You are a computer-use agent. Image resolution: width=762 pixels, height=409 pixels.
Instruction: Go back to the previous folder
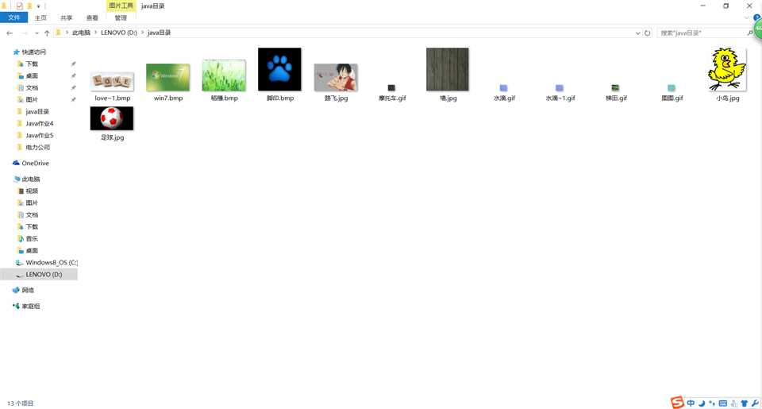(x=10, y=33)
